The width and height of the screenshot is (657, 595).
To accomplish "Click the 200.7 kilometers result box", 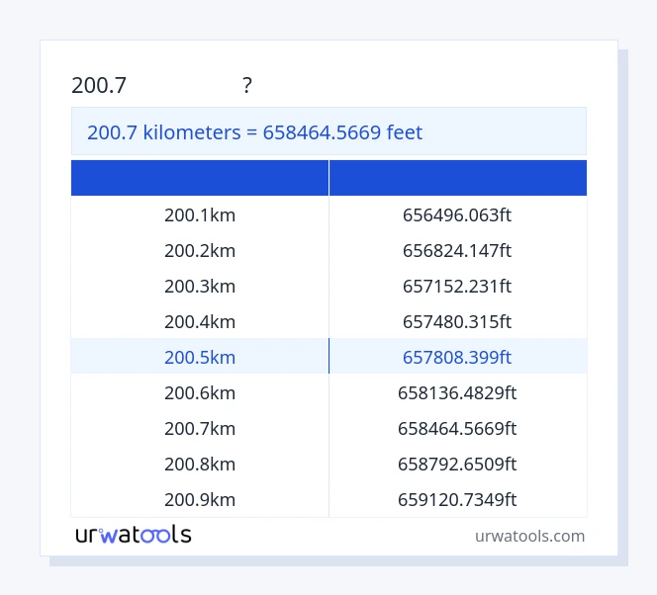I will point(328,131).
